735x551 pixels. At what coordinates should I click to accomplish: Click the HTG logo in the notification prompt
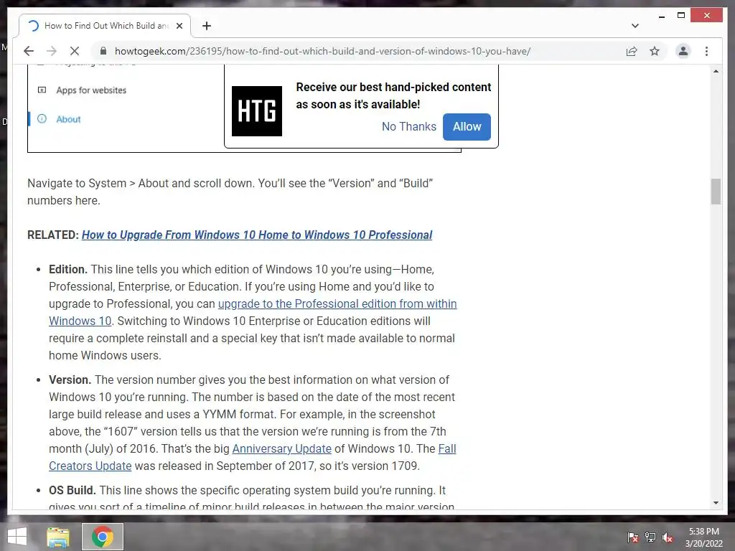point(257,111)
